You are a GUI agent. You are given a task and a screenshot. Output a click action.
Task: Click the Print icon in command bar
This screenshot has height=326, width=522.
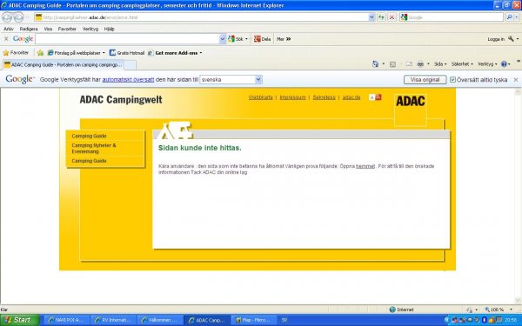click(x=420, y=63)
